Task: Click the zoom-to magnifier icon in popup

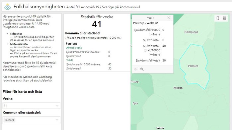Action: (x=142, y=69)
